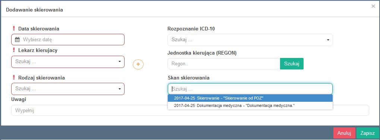Click the Uwagi text field
The image size is (380, 140).
[190, 110]
